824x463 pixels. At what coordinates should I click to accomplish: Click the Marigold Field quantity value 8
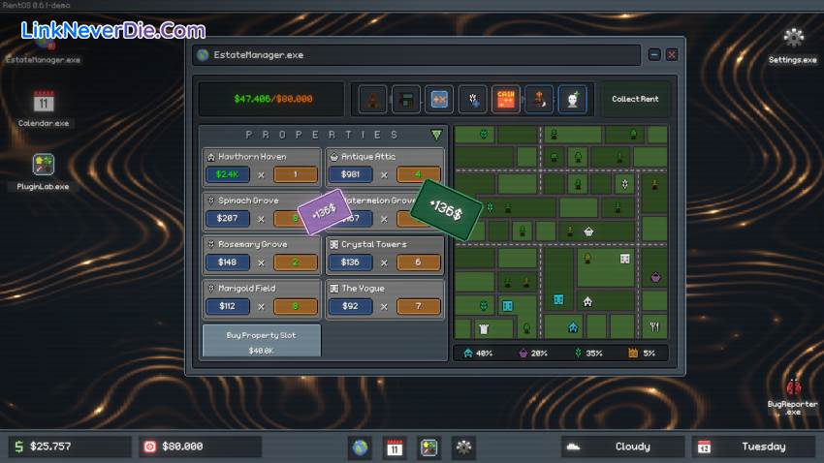pos(295,307)
